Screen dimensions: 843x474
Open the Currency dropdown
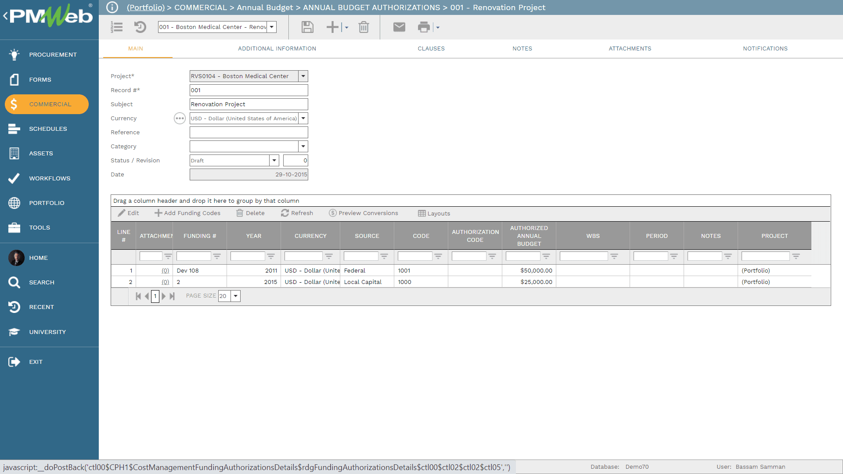pyautogui.click(x=303, y=118)
